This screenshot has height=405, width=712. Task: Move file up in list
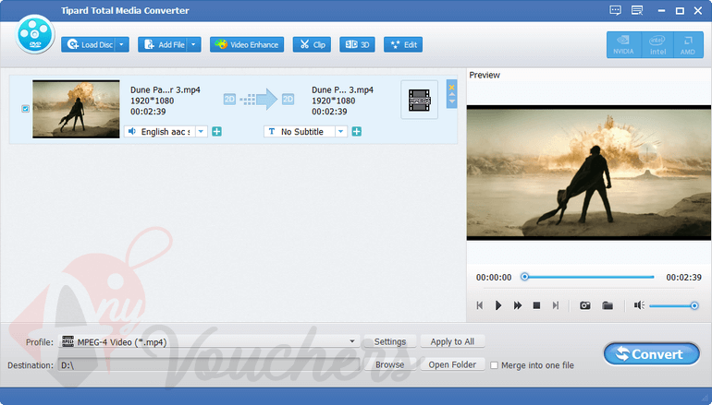click(452, 95)
